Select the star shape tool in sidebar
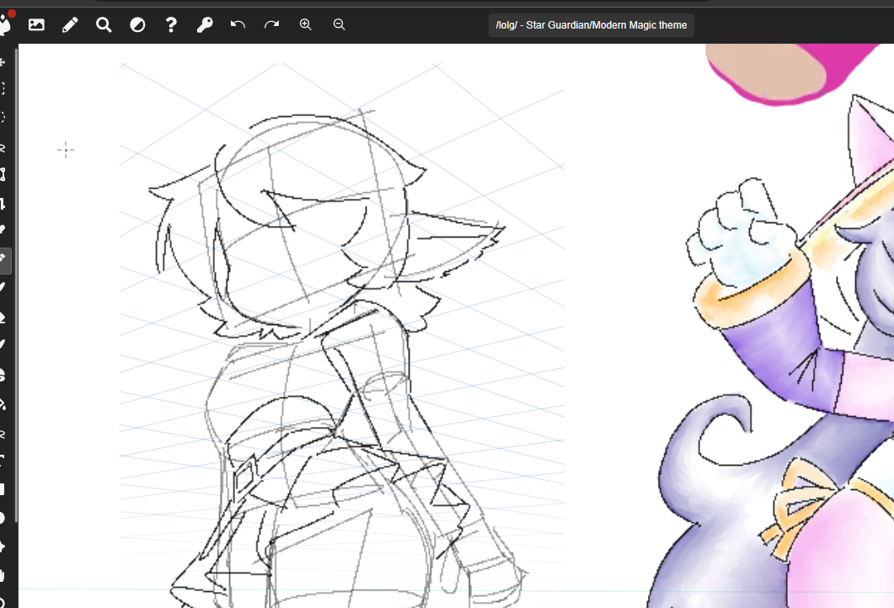The image size is (894, 608). tap(3, 547)
